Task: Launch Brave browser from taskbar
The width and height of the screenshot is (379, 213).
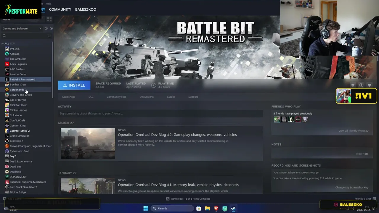Action: point(216,208)
